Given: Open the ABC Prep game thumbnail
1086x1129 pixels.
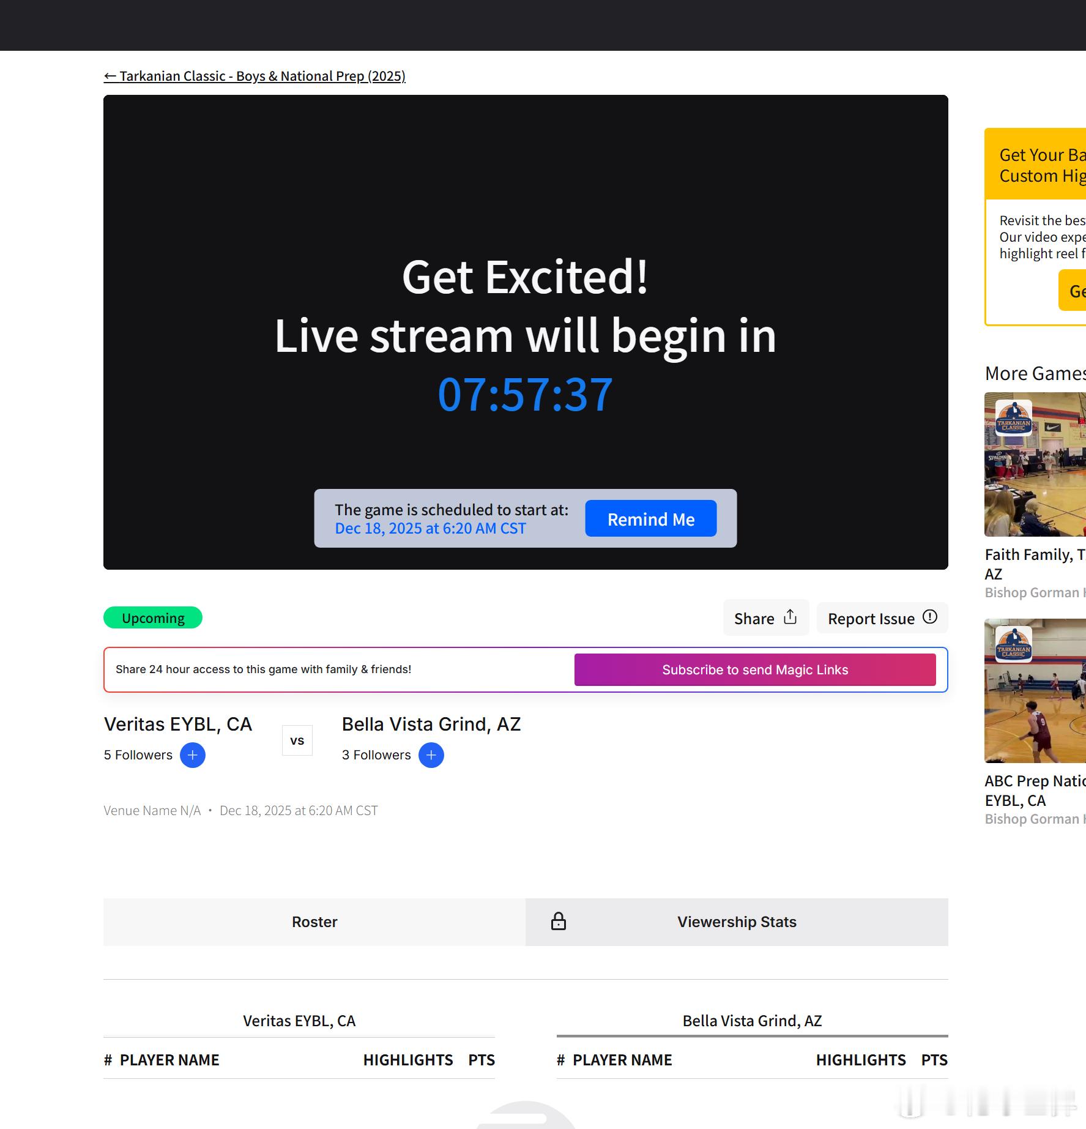Looking at the screenshot, I should point(1035,691).
